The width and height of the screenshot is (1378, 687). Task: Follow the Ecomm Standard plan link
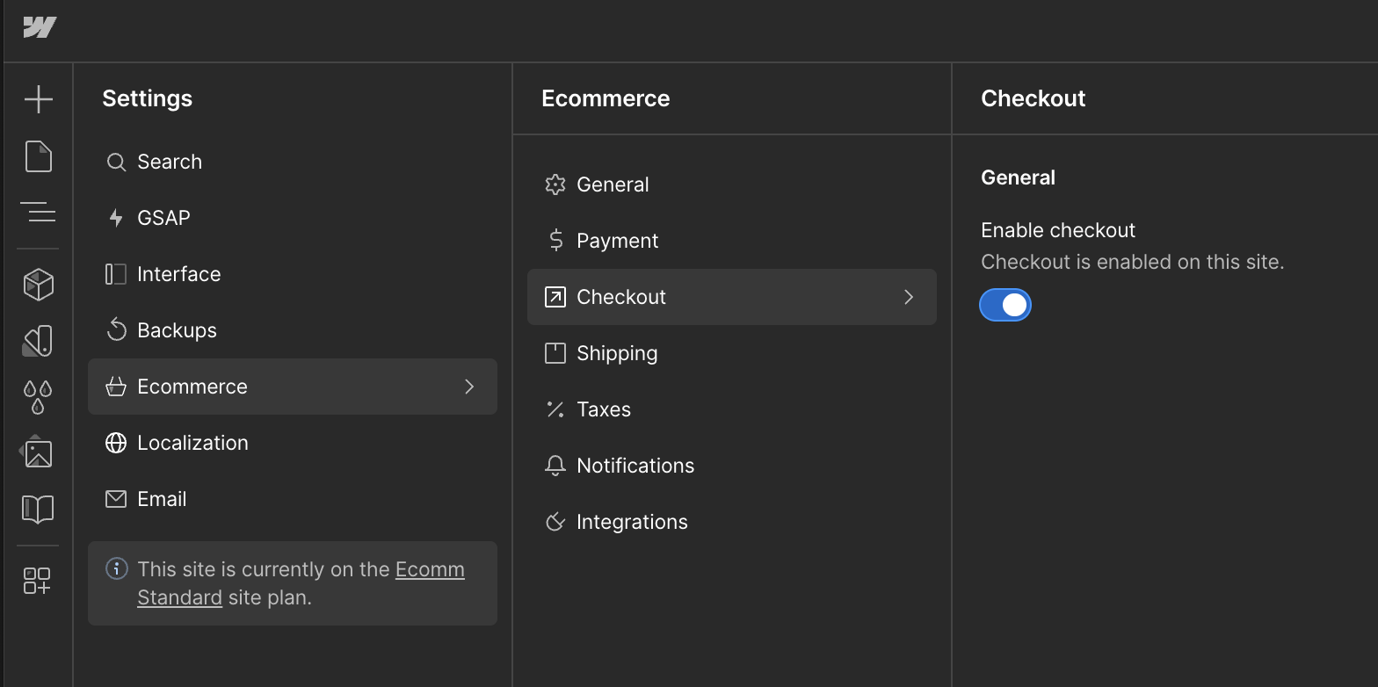429,570
